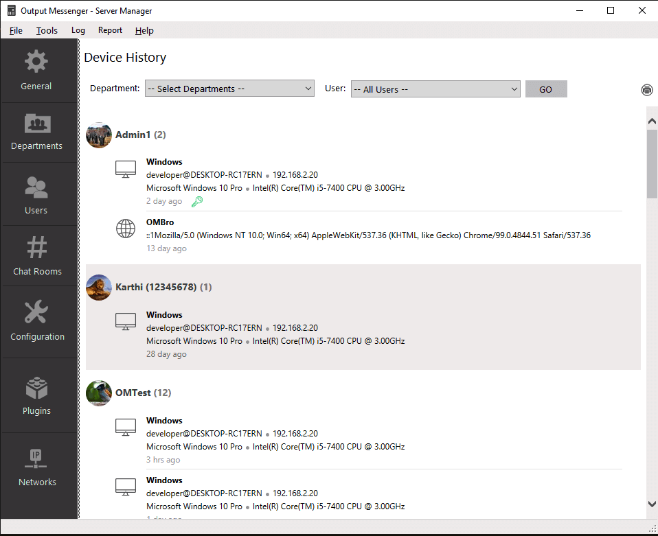Click monitor icon of OMTest's 3 hrs ago device
658x536 pixels.
(x=126, y=428)
